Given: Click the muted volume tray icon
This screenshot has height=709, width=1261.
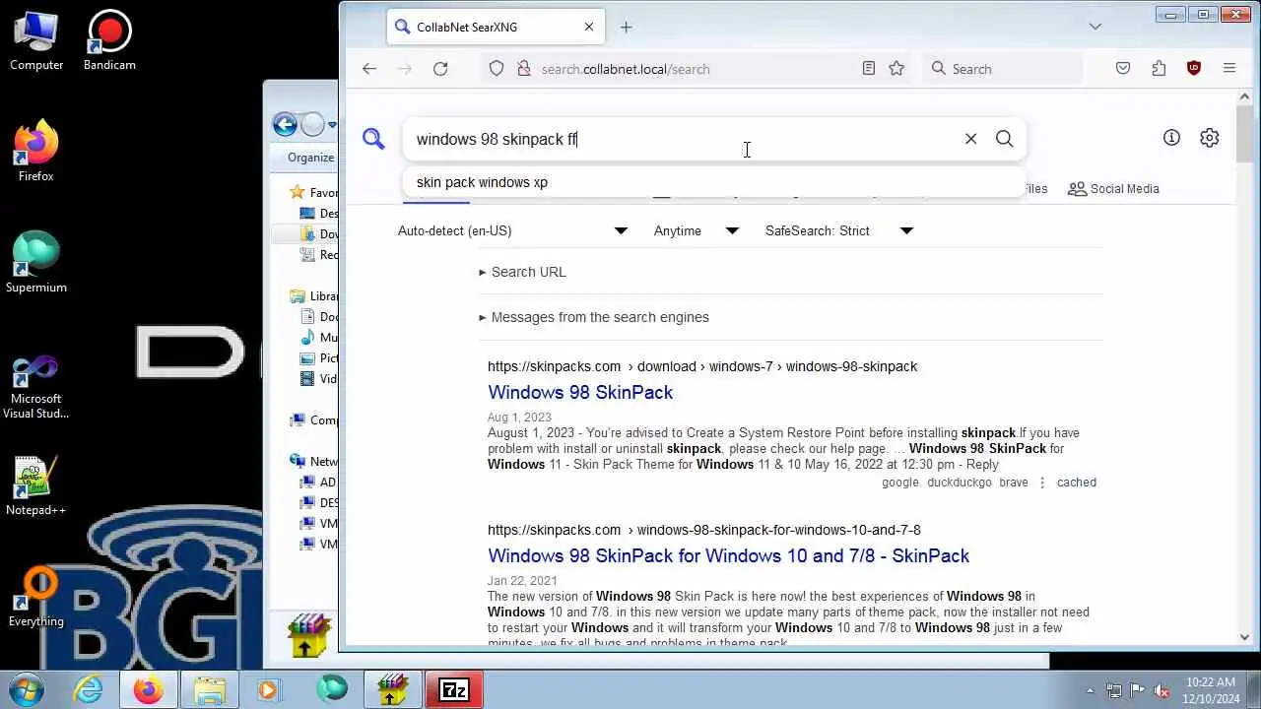Looking at the screenshot, I should click(1161, 690).
